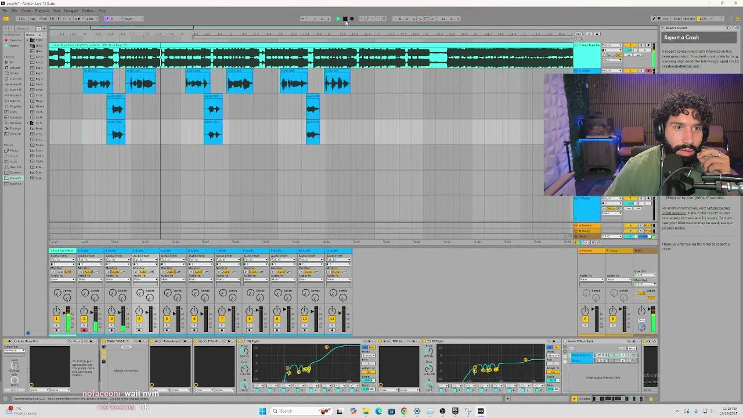Select the Audio Effects browser category
This screenshot has height=418, width=743.
(x=14, y=84)
